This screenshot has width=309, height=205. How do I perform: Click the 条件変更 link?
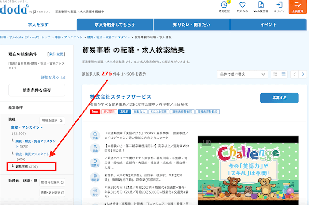[x=56, y=54]
